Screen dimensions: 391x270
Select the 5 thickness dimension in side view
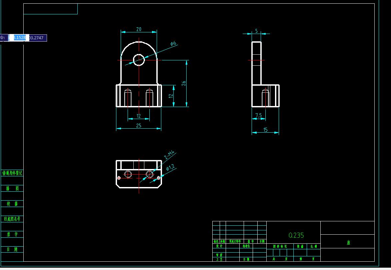tap(256, 31)
